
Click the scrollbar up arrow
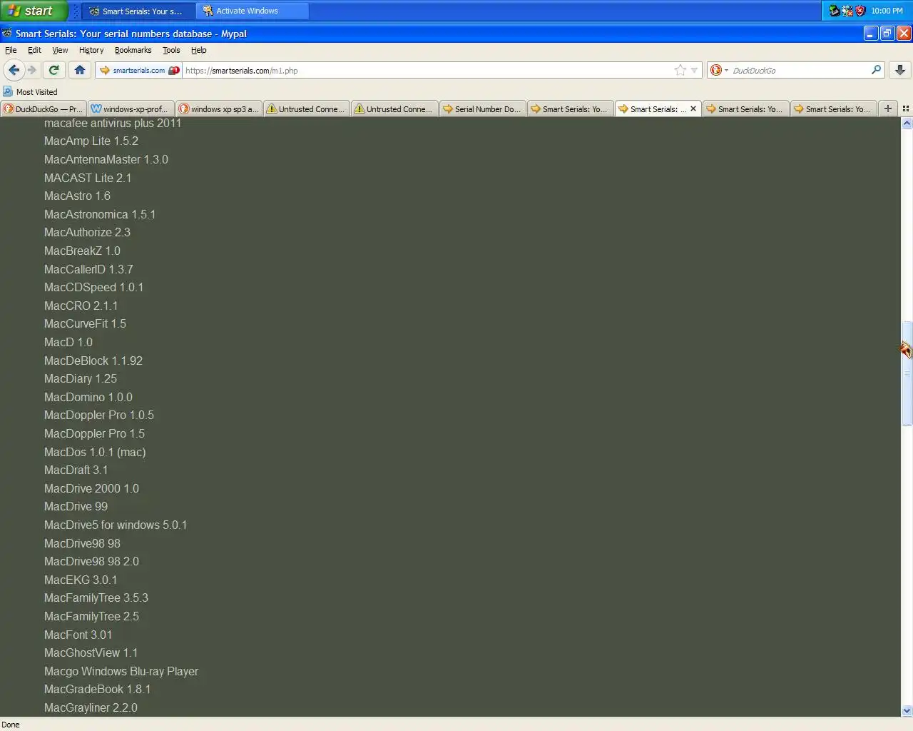tap(907, 123)
